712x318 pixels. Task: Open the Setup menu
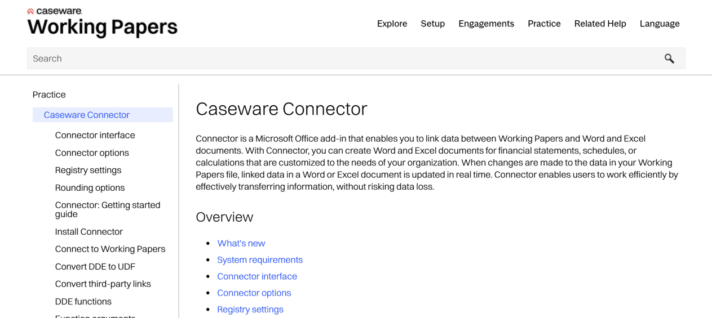[432, 24]
